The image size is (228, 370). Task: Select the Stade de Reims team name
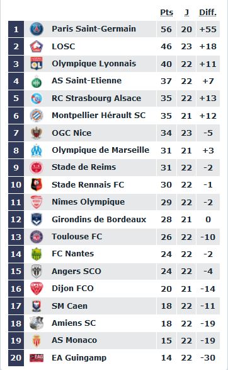[x=84, y=167]
